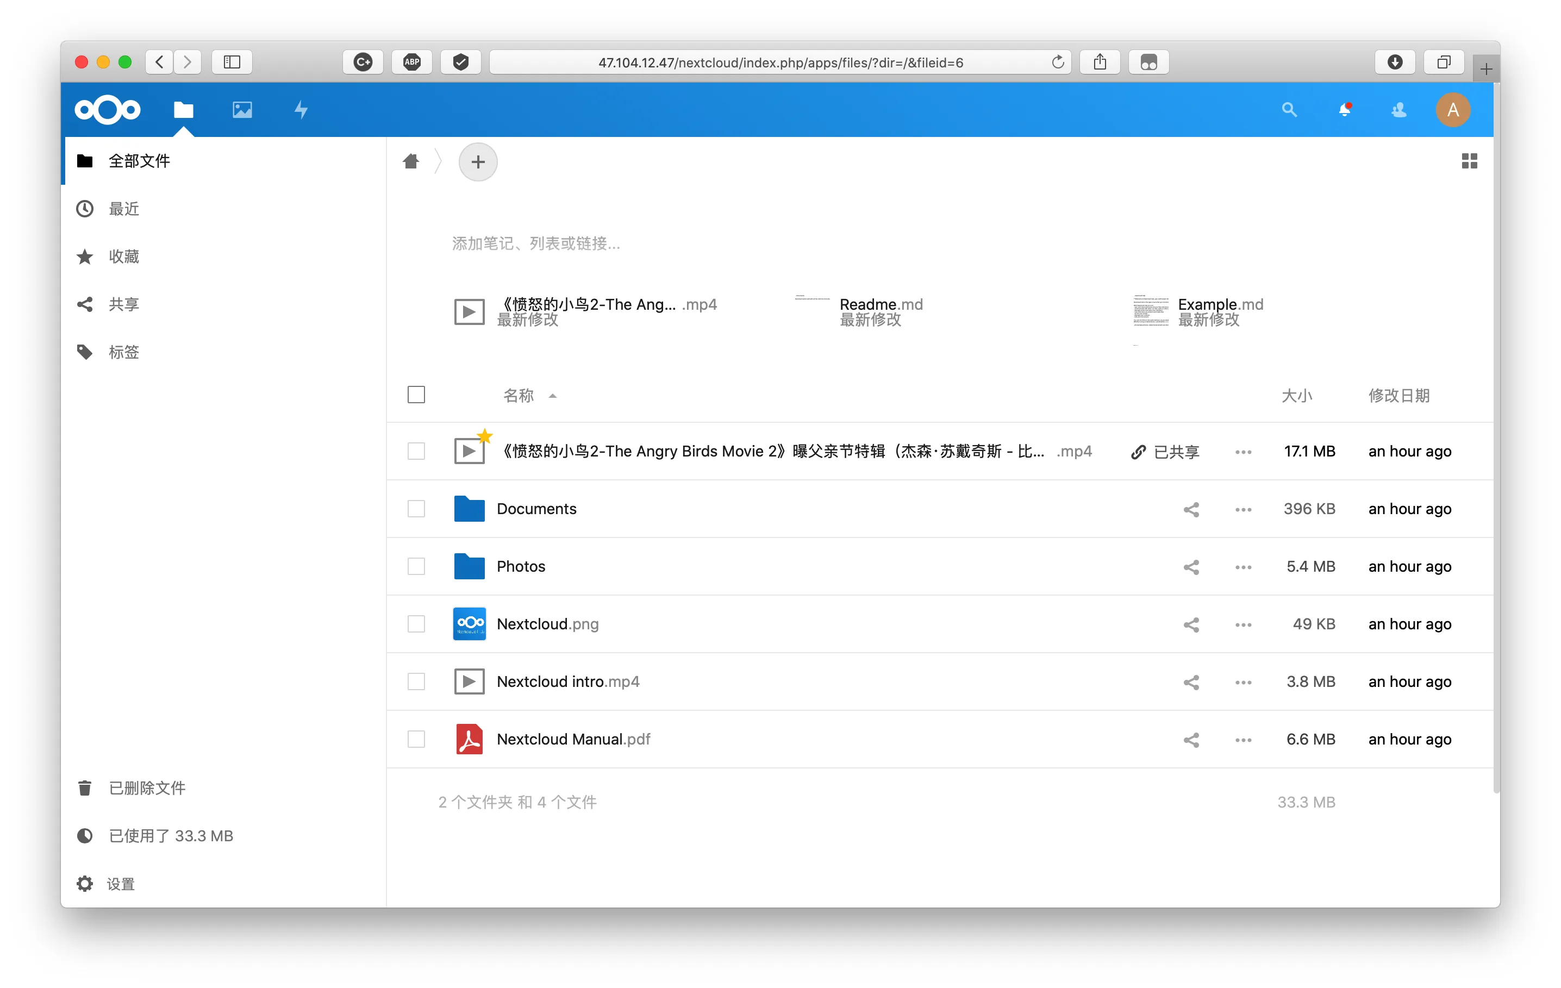Open 标签 tags section
This screenshot has width=1561, height=988.
click(x=224, y=352)
